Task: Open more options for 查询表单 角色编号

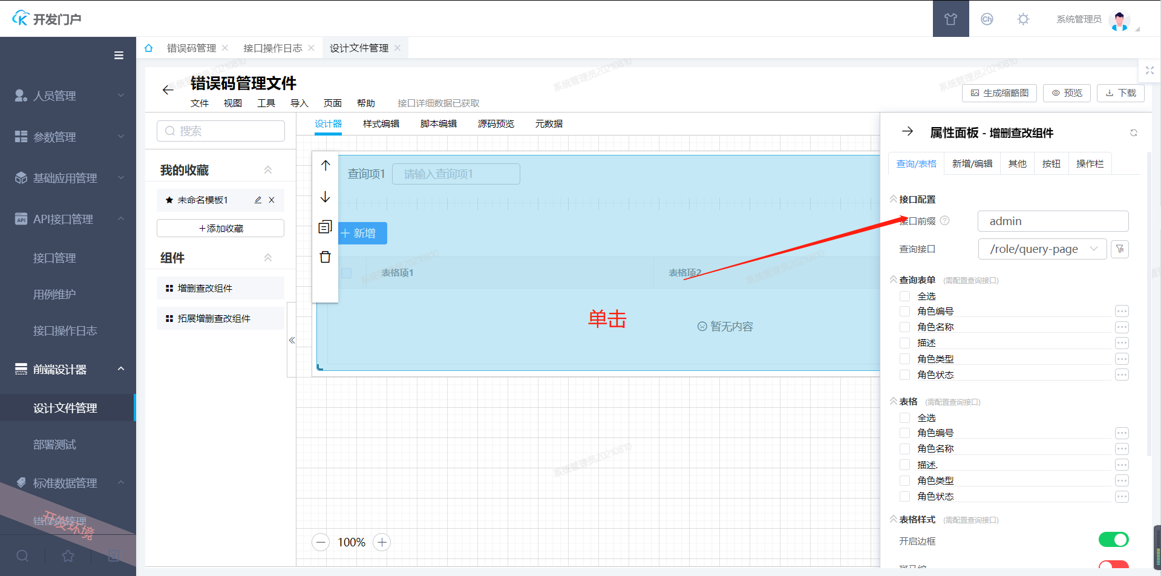Action: point(1122,311)
